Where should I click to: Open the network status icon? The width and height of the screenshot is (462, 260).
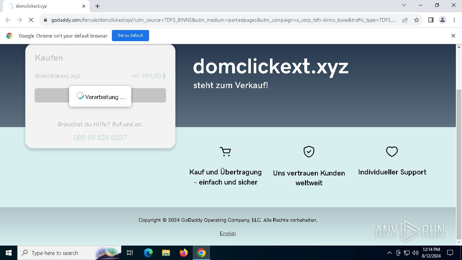(x=407, y=253)
